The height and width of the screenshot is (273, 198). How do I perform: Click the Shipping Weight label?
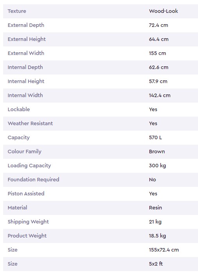[x=28, y=222]
